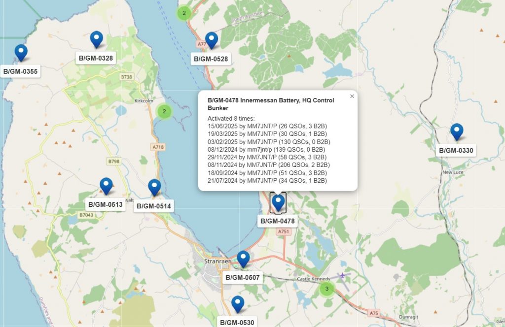
Task: Select the B/GM-0528 text label
Action: [x=211, y=59]
